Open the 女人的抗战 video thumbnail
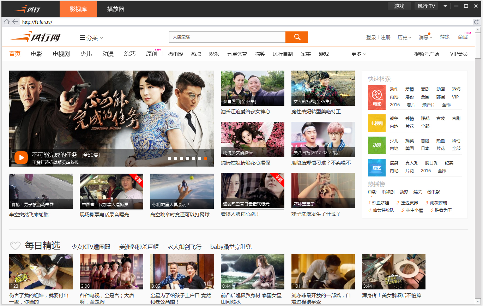The image size is (483, 306). (323, 88)
